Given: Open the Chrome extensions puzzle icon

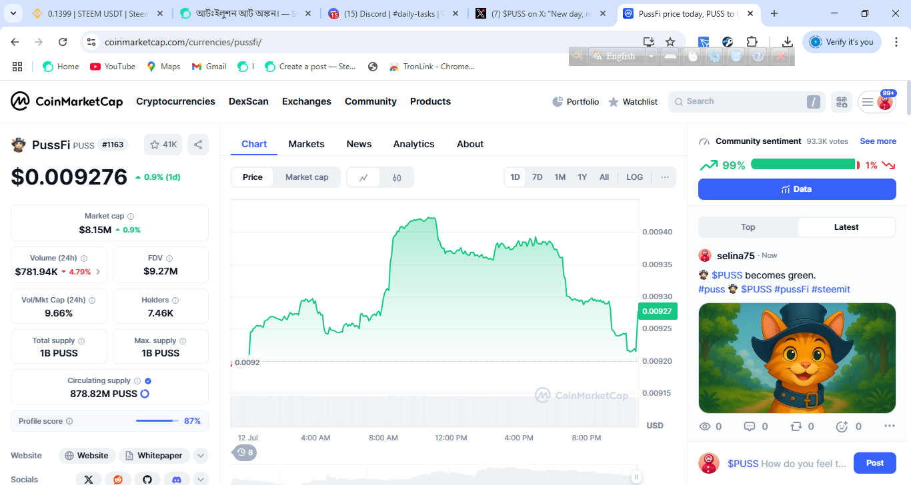Looking at the screenshot, I should (x=752, y=42).
